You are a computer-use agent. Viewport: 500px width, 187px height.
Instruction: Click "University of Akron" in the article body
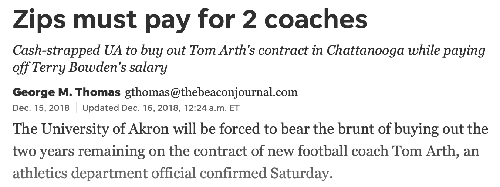click(105, 129)
